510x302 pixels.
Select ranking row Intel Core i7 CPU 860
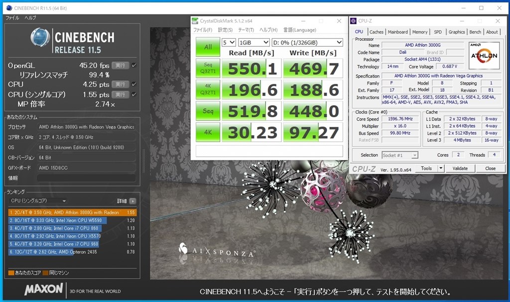(x=72, y=228)
